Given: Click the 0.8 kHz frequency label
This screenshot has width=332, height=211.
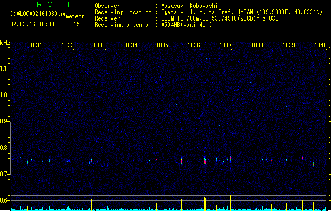Looking at the screenshot, I should click(x=4, y=148).
